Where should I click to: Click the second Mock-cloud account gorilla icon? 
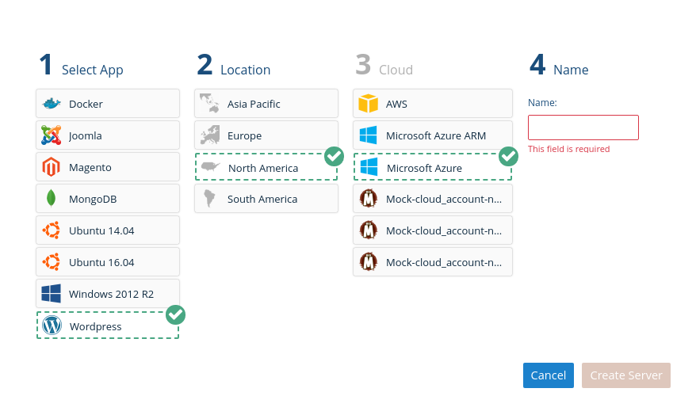[x=368, y=230]
